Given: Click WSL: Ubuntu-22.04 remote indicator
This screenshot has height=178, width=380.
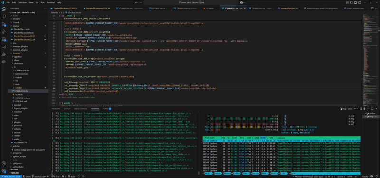Looking at the screenshot, I should (x=11, y=176).
